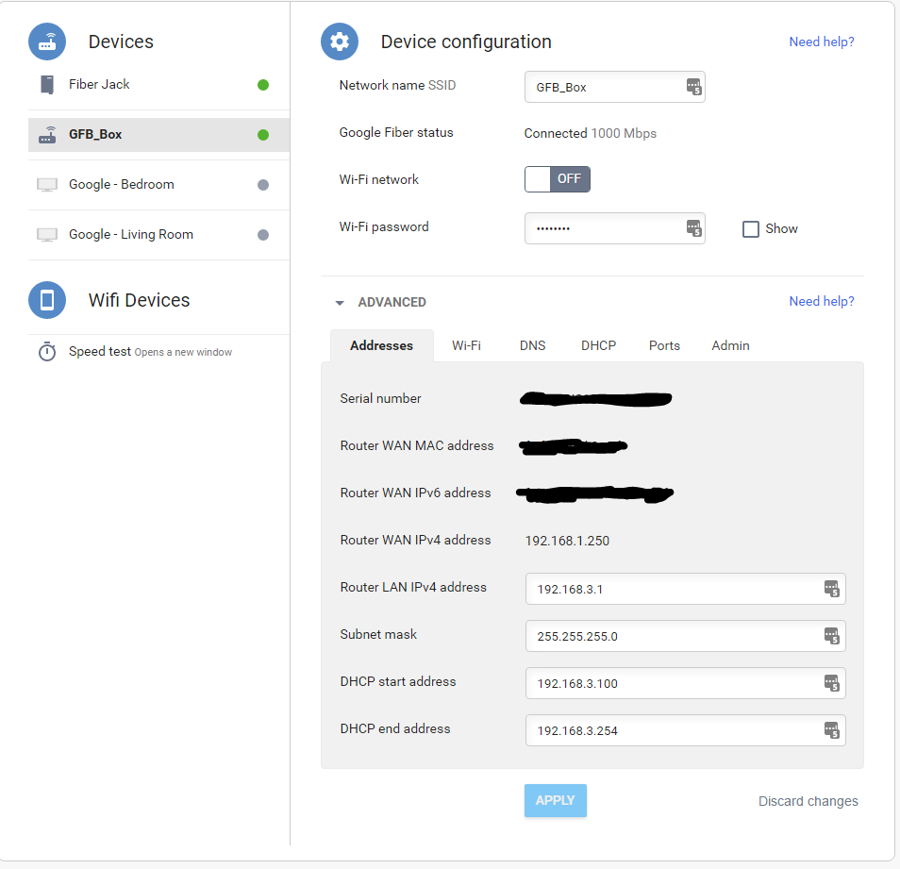This screenshot has height=869, width=900.
Task: Toggle the Wi-Fi network switch on
Action: 558,179
